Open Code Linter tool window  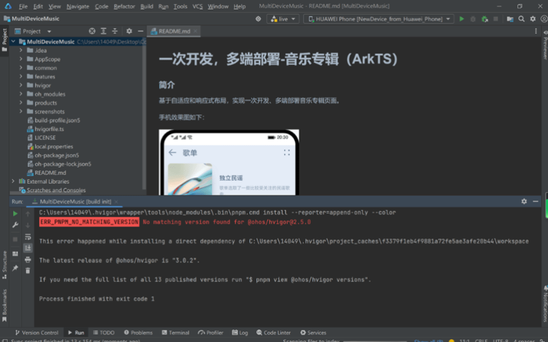click(273, 332)
